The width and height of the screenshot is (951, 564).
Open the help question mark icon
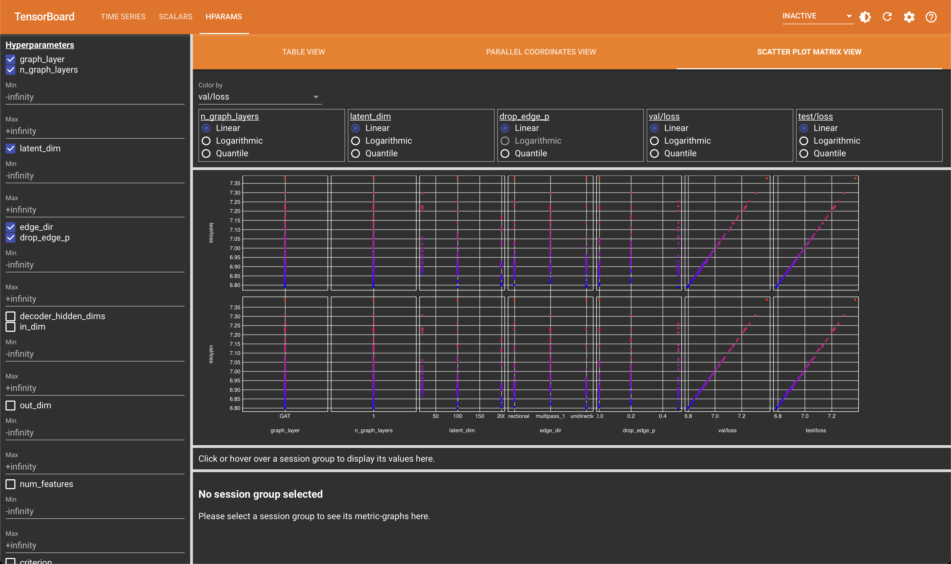coord(931,17)
